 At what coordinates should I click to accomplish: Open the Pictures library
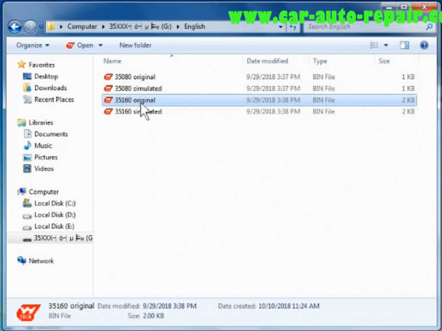[x=46, y=157]
